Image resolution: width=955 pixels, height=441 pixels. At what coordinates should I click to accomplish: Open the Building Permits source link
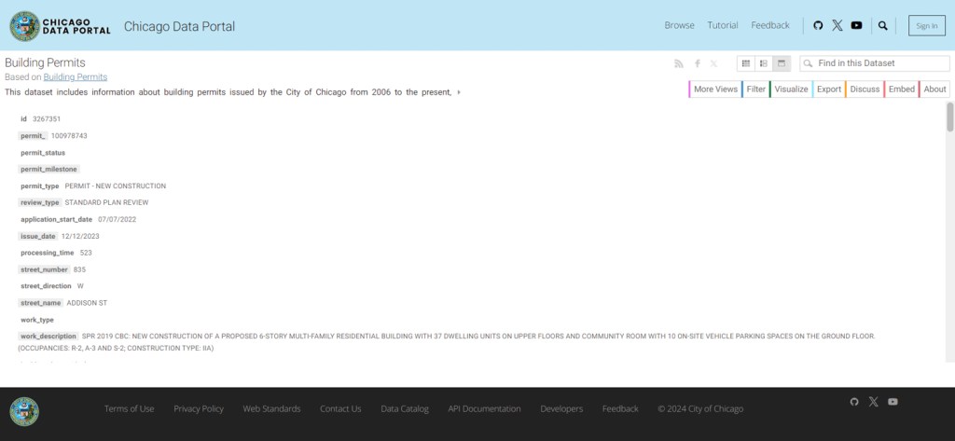click(x=76, y=76)
